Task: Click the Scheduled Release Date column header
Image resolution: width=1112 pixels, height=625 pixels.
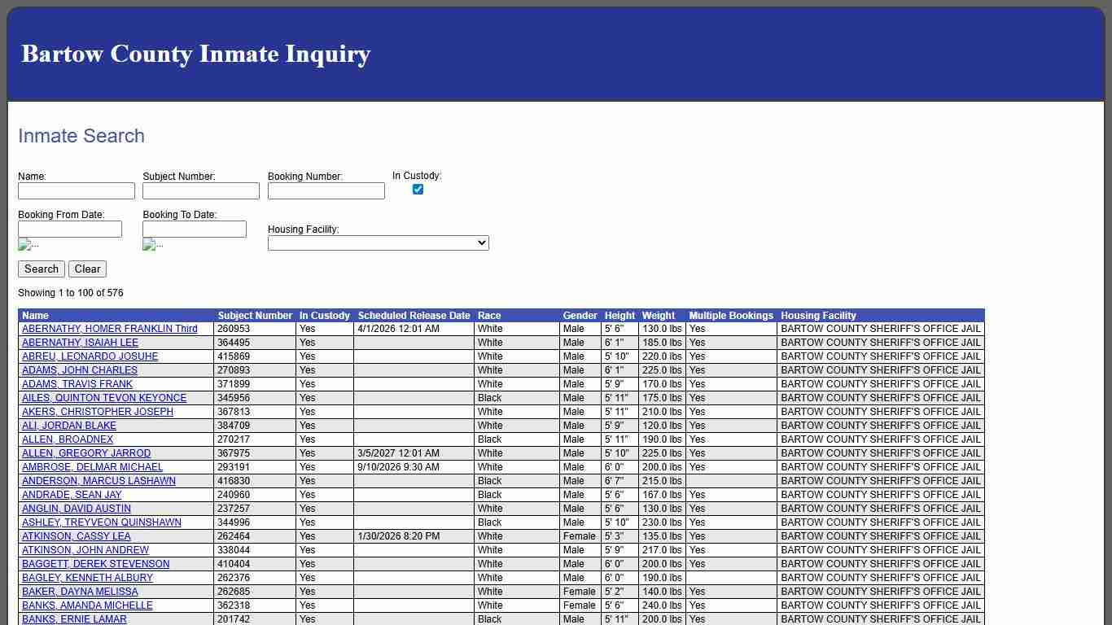Action: 414,316
